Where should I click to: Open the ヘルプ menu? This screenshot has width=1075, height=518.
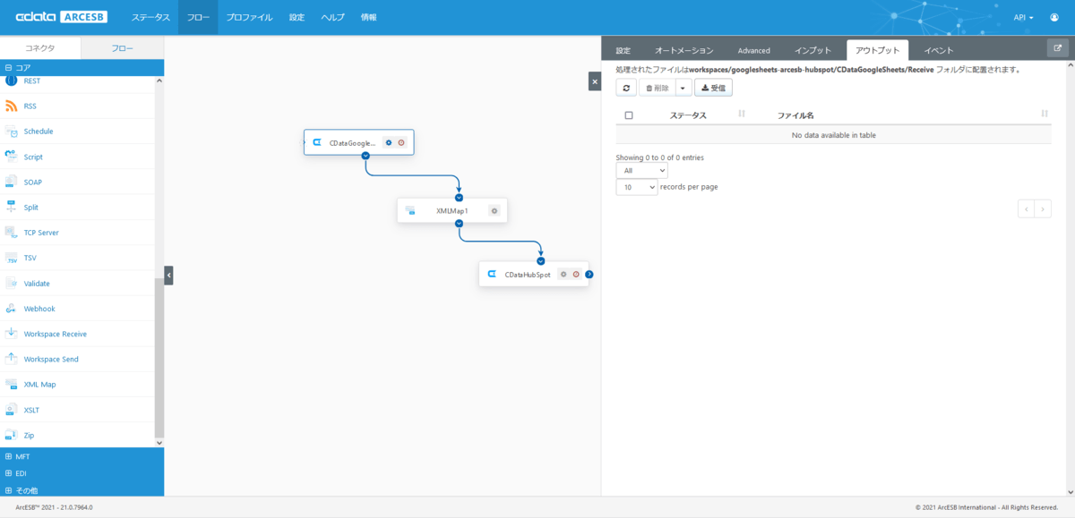(332, 17)
